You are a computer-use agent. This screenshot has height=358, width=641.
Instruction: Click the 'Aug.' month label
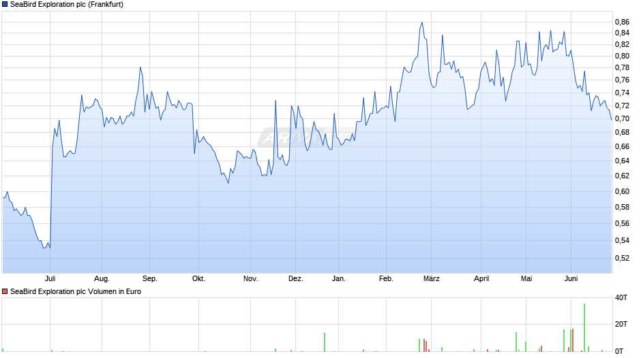[102, 279]
